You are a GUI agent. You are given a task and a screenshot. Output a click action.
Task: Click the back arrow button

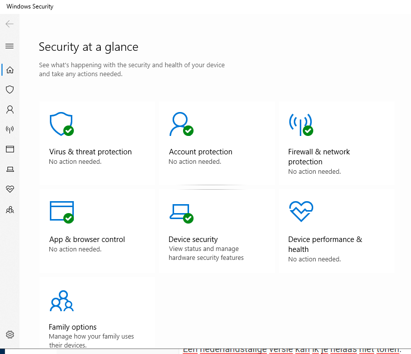9,24
